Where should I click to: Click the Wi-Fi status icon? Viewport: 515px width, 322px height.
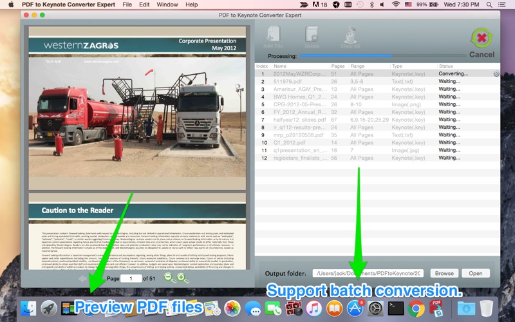[396, 5]
